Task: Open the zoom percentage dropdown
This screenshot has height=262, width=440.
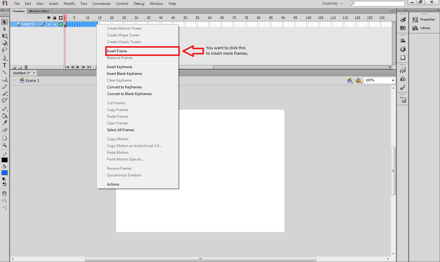Action: [393, 80]
